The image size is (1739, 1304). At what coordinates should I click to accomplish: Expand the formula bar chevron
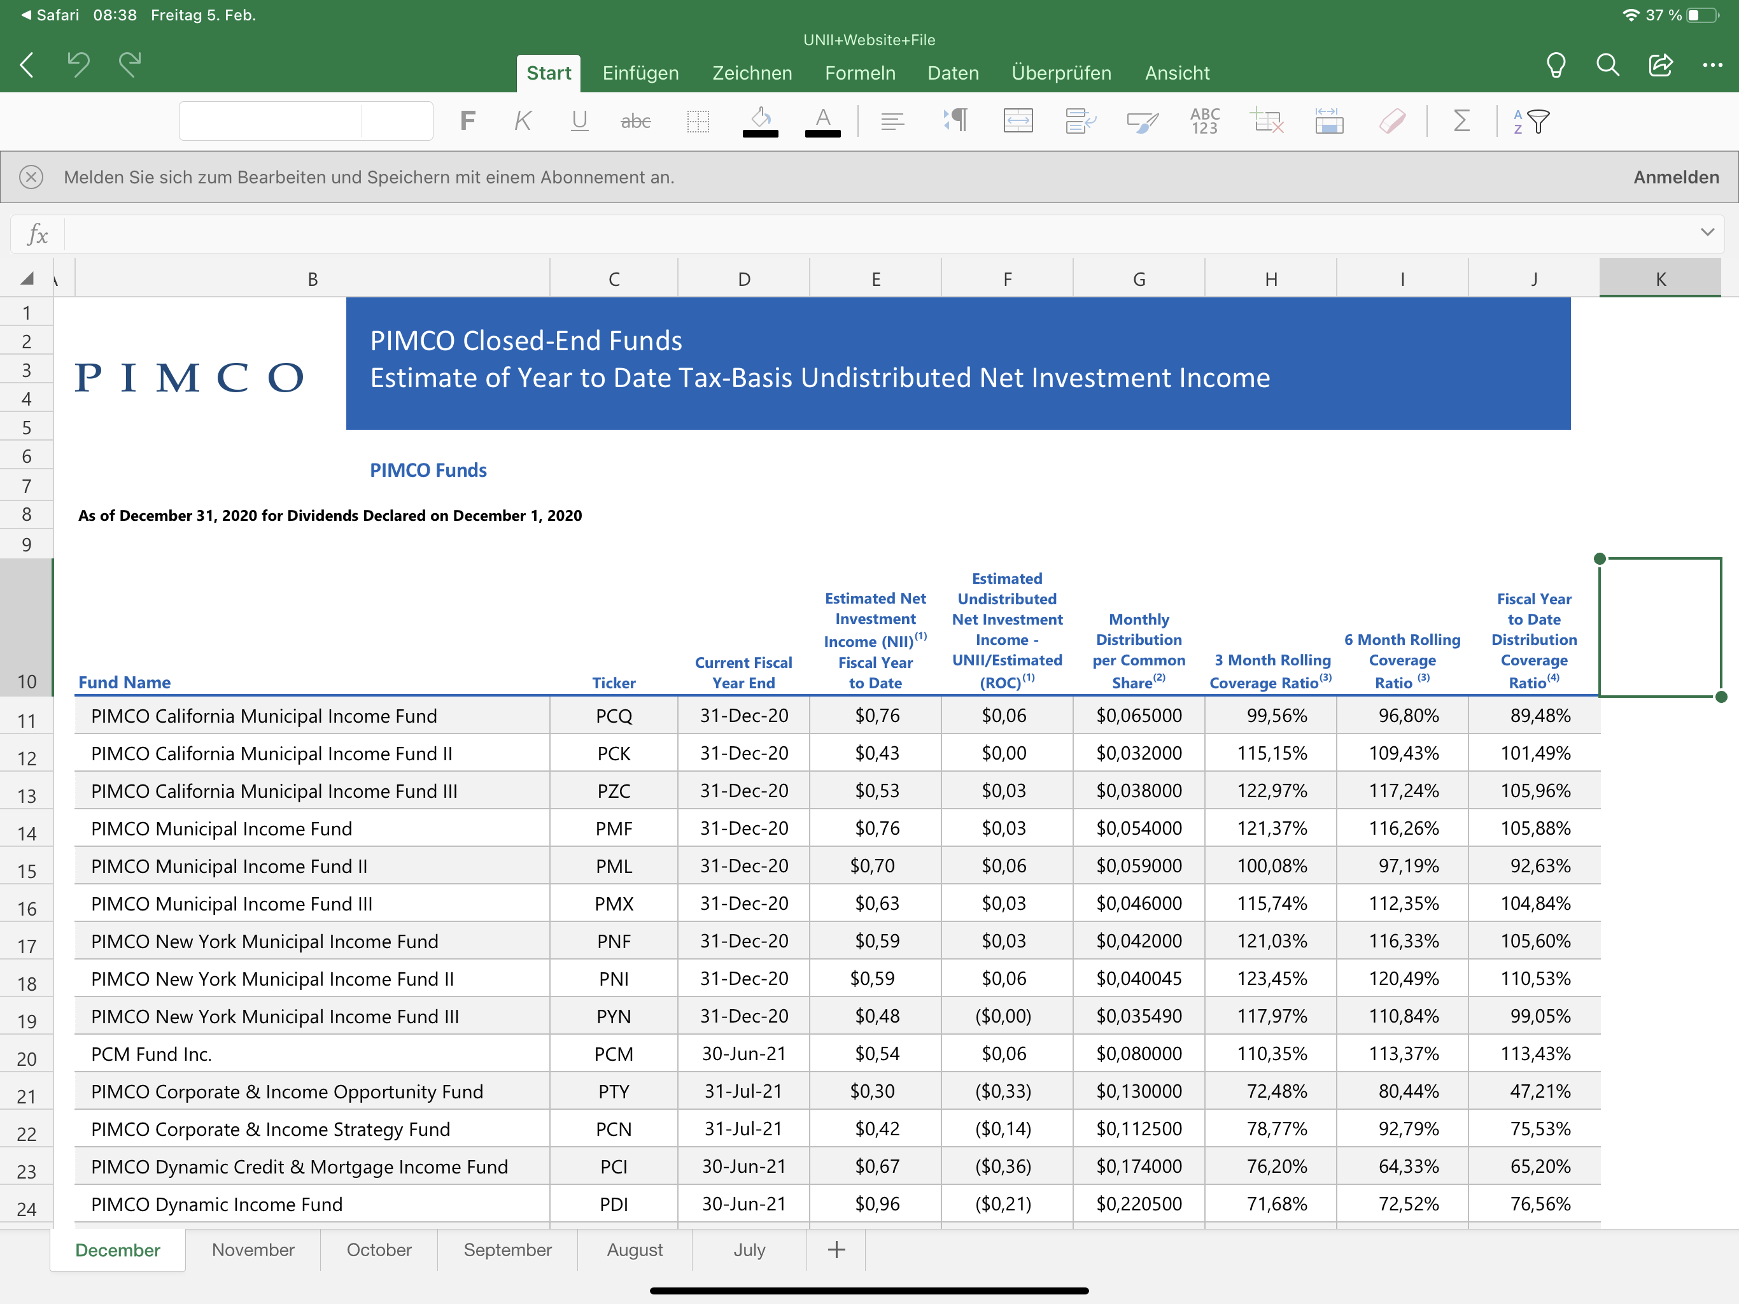(1707, 233)
